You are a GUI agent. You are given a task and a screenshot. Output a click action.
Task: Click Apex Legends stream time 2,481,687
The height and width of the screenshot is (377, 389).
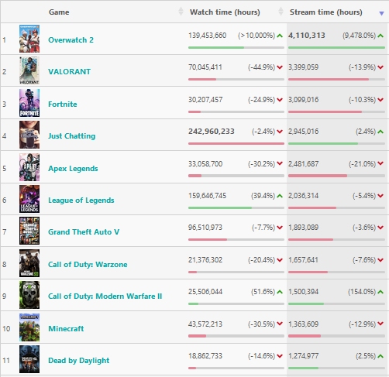tap(303, 164)
